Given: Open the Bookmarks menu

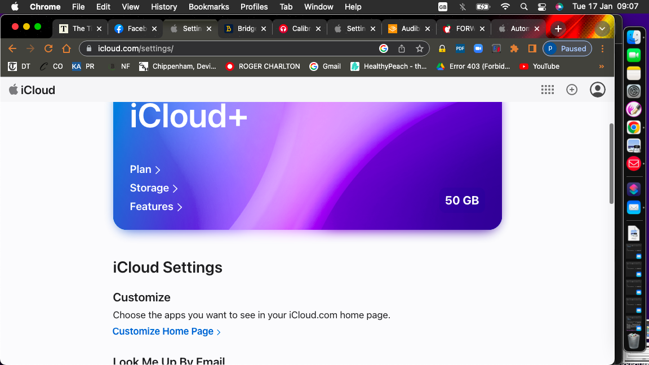Looking at the screenshot, I should [208, 7].
